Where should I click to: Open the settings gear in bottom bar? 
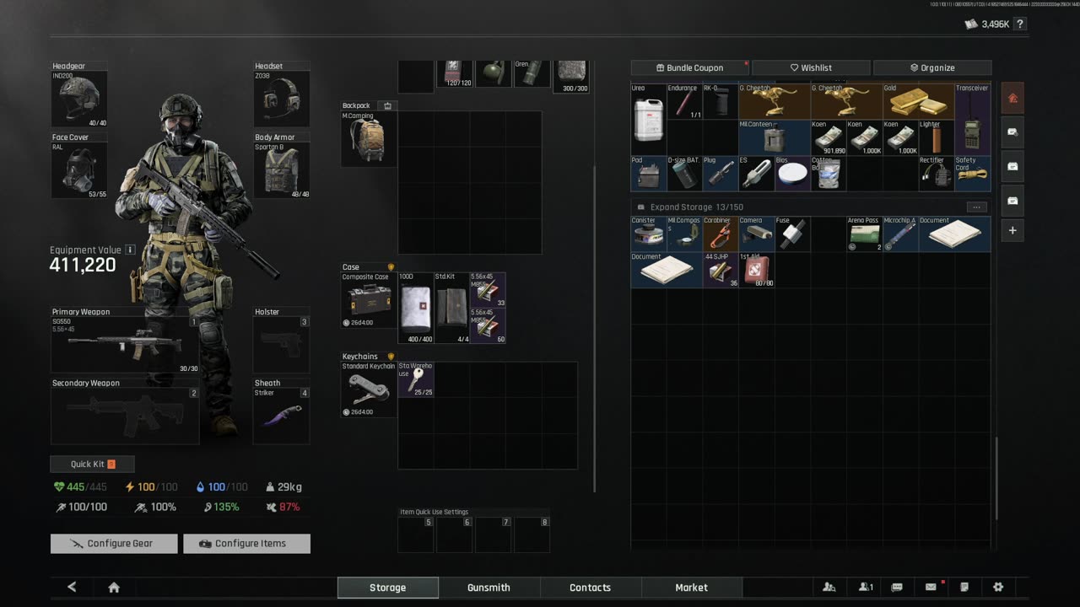click(x=998, y=588)
